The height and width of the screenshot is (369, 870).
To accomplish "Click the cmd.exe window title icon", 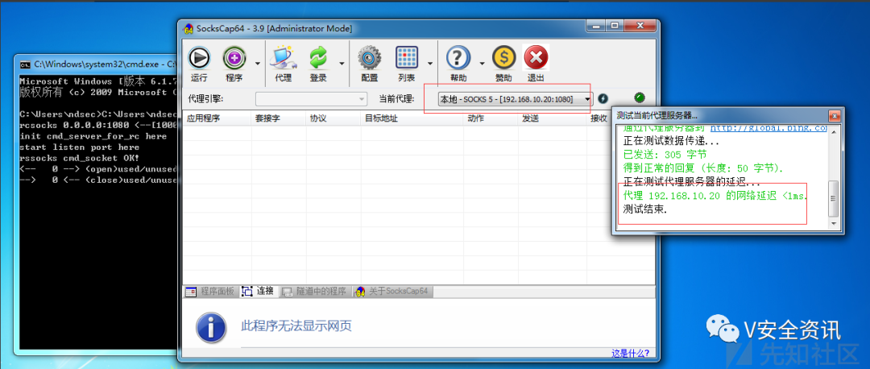I will pos(25,64).
